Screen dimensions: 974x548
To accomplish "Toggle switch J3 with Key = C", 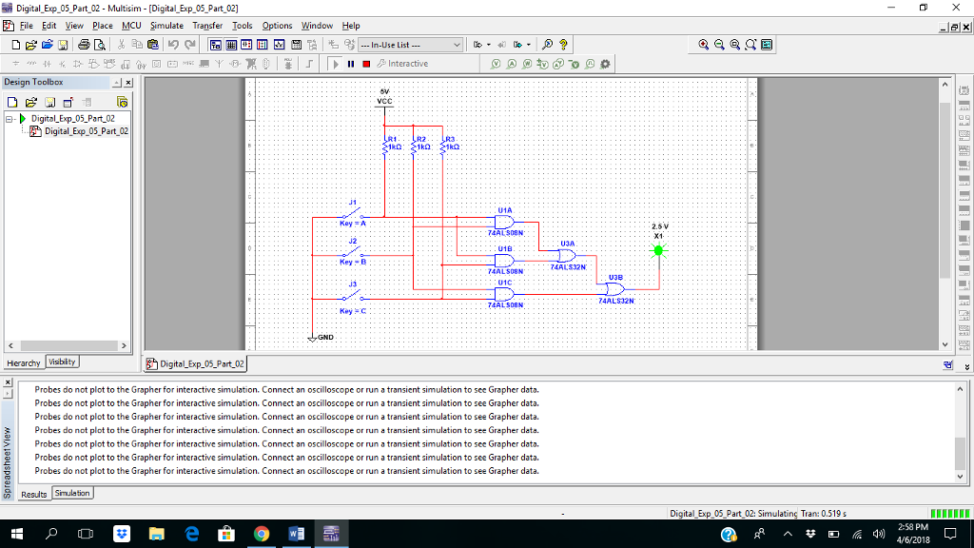I will [352, 295].
